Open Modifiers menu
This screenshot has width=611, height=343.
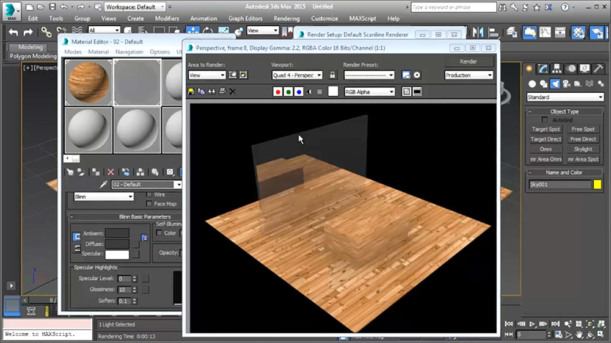167,18
